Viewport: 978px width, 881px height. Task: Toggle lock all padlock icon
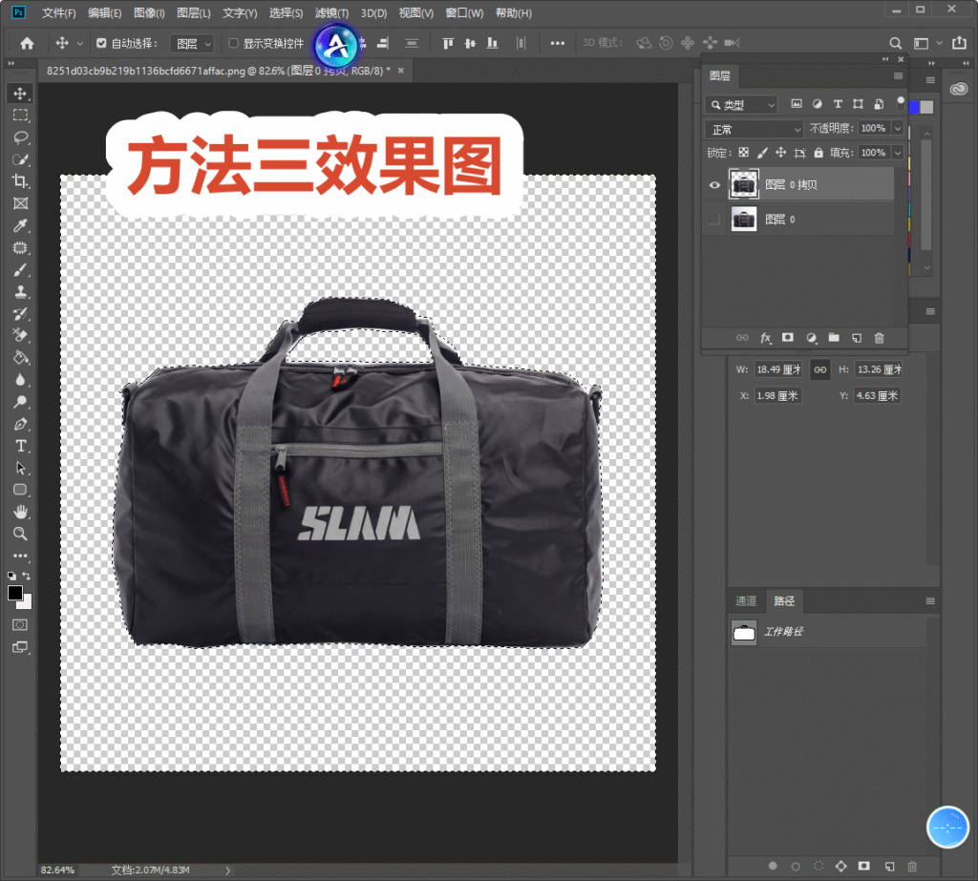[x=819, y=153]
